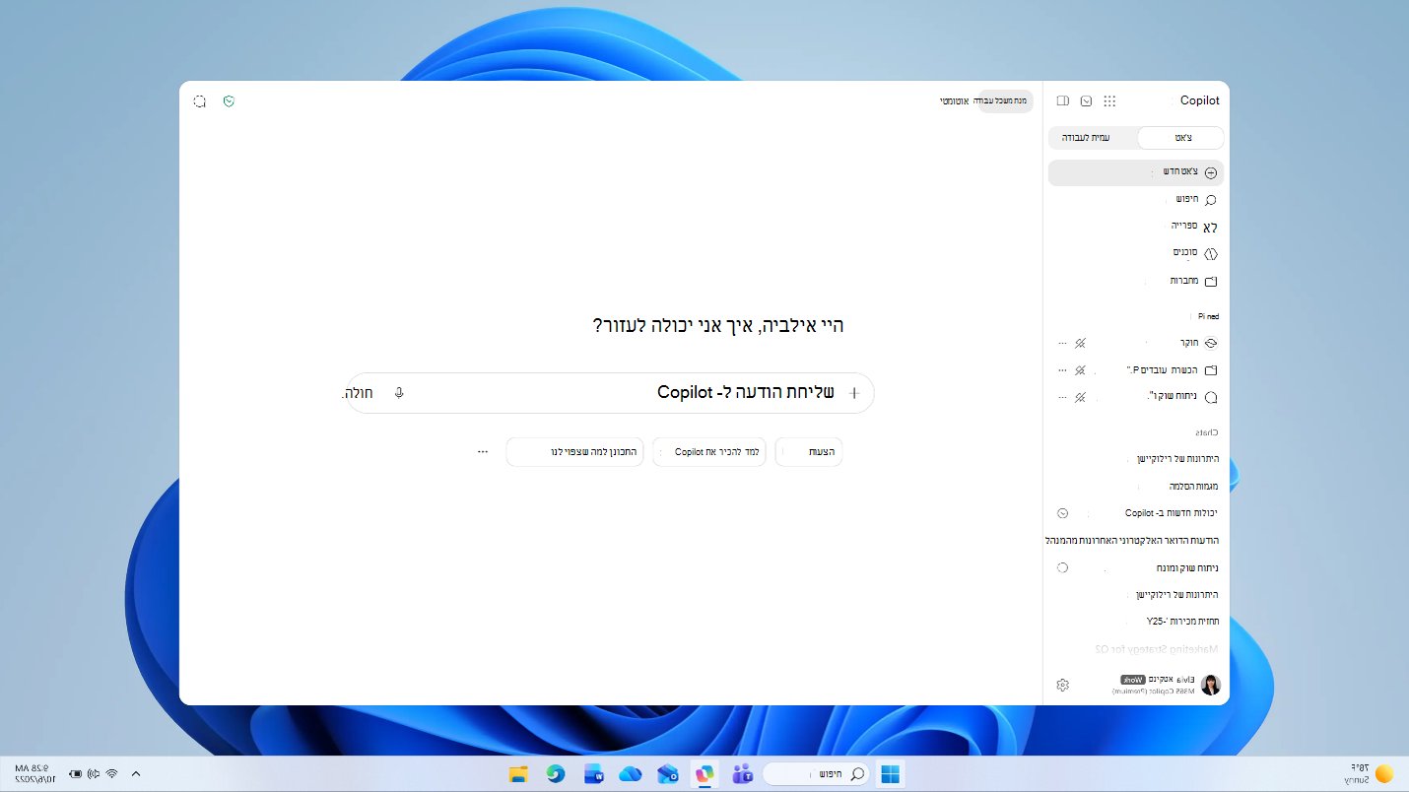This screenshot has width=1409, height=792.
Task: Show more prompt suggestions via ellipsis
Action: tap(483, 452)
